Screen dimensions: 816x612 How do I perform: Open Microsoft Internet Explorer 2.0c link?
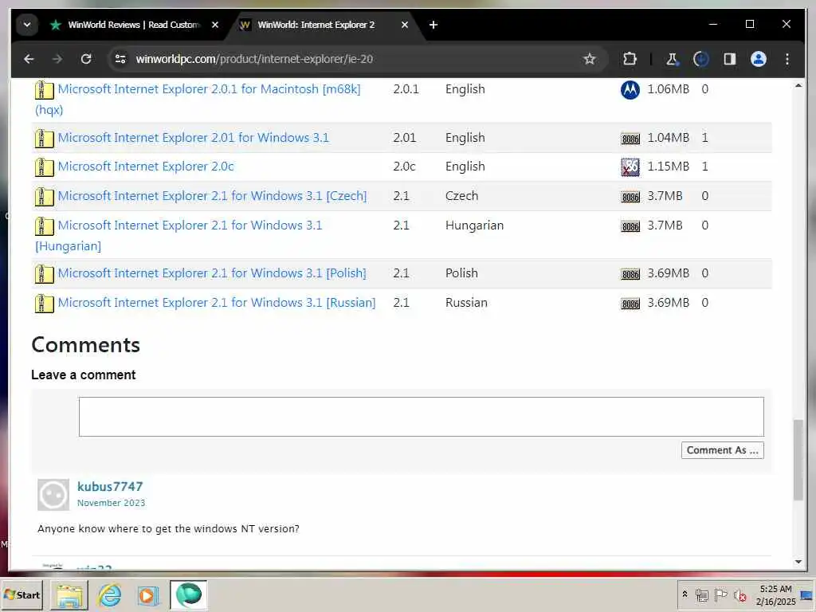[x=146, y=166]
